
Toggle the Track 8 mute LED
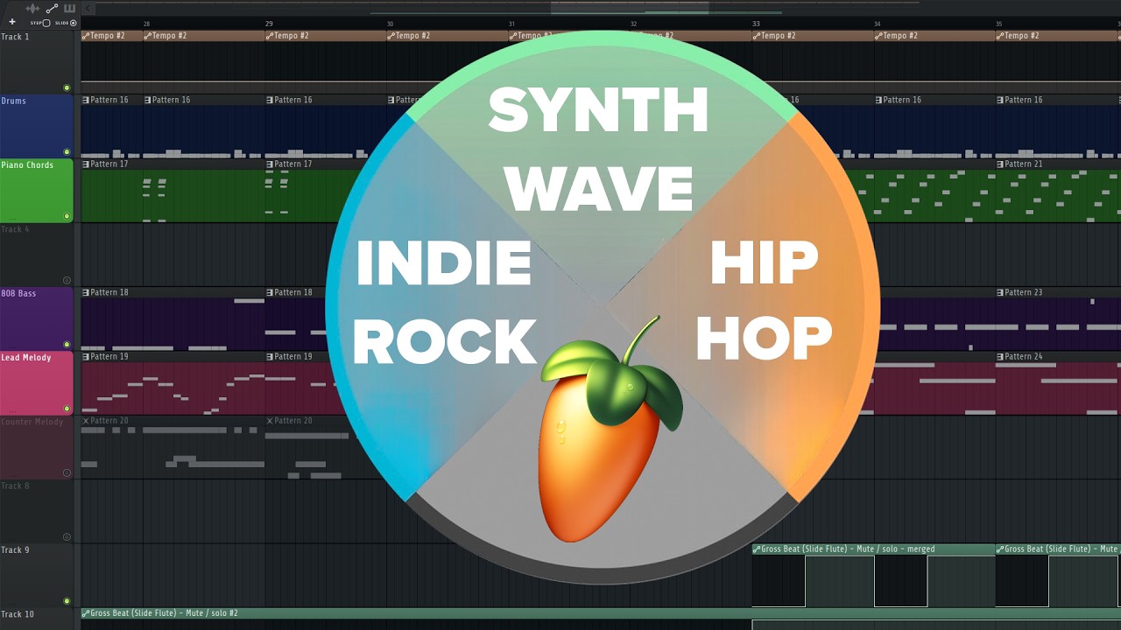tap(67, 537)
